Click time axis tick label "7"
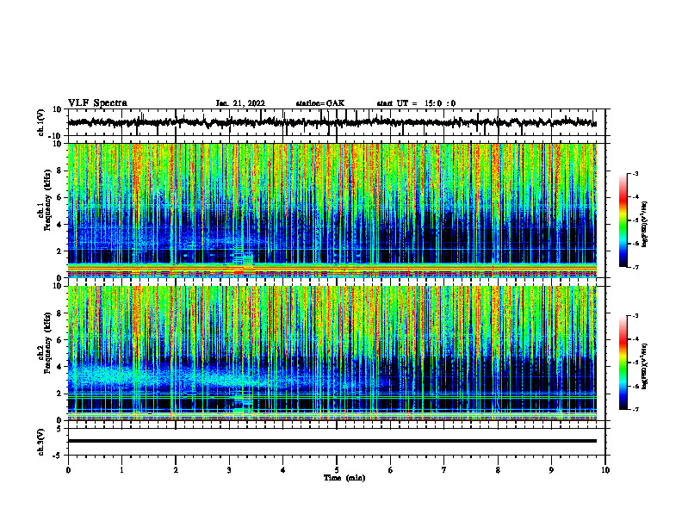Screen dimensions: 682x527 444,470
